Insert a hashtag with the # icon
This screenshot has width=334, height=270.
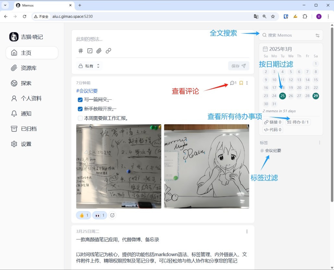coord(80,51)
